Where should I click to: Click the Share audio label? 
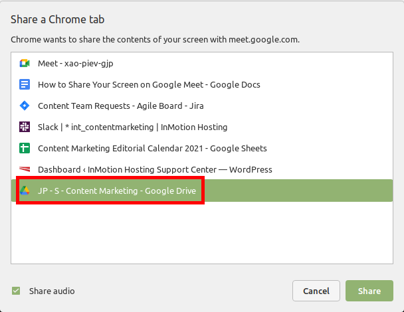pos(52,291)
